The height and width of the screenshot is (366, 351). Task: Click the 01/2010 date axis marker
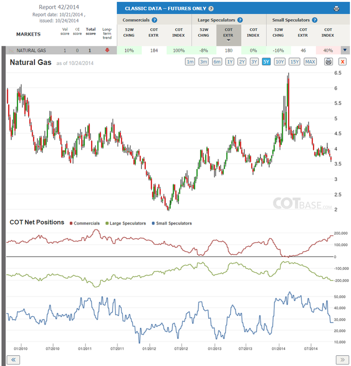[20, 348]
